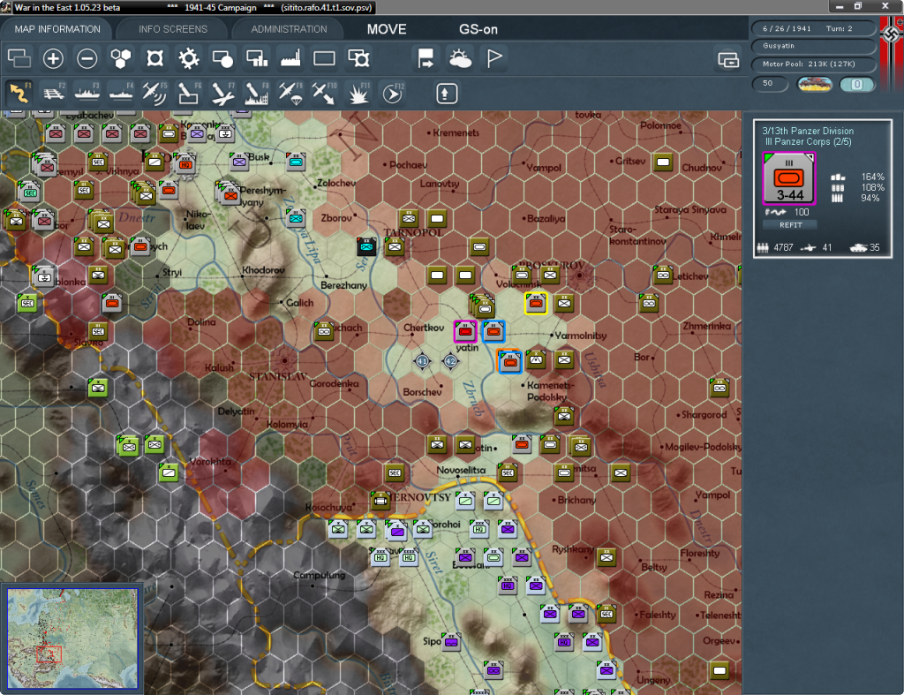Open the INFO SCREENS tab
Image resolution: width=904 pixels, height=695 pixels.
click(x=173, y=29)
